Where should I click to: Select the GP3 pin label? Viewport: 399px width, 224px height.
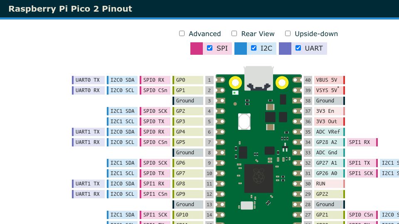point(188,122)
